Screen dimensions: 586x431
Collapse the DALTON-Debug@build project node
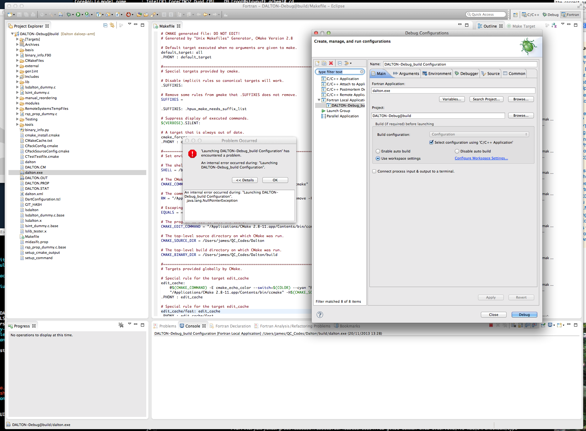(13, 34)
